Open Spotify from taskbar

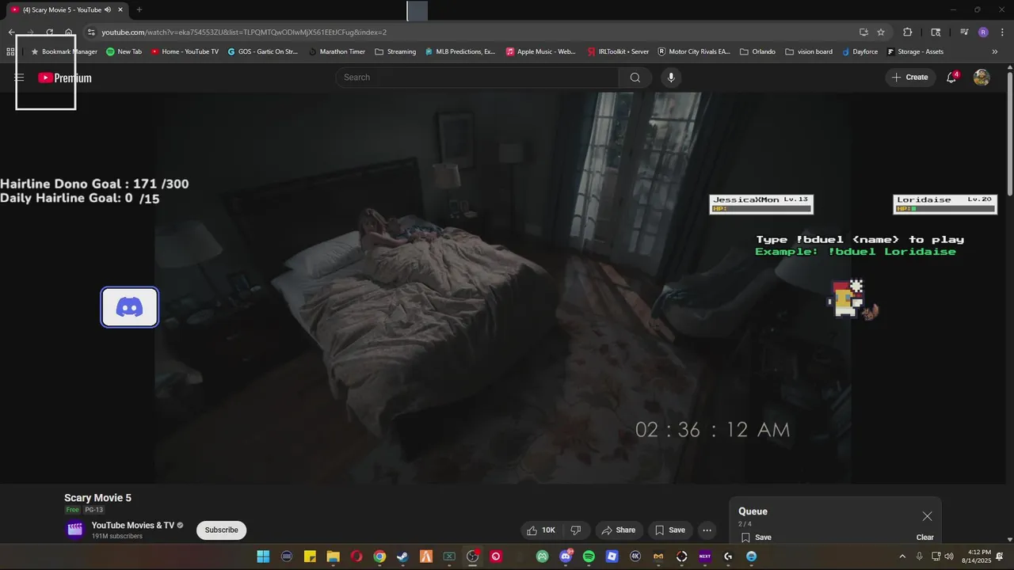(589, 557)
